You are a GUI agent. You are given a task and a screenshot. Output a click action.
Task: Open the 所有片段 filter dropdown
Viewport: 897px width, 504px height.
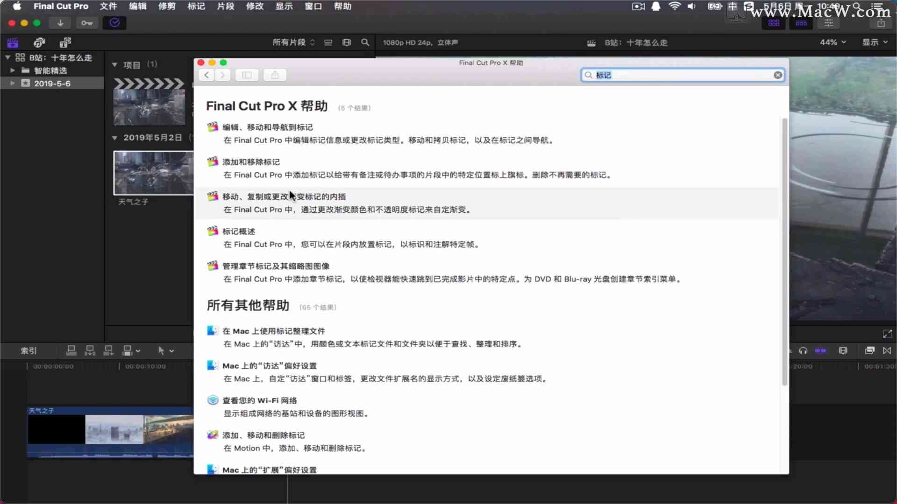[x=293, y=42]
